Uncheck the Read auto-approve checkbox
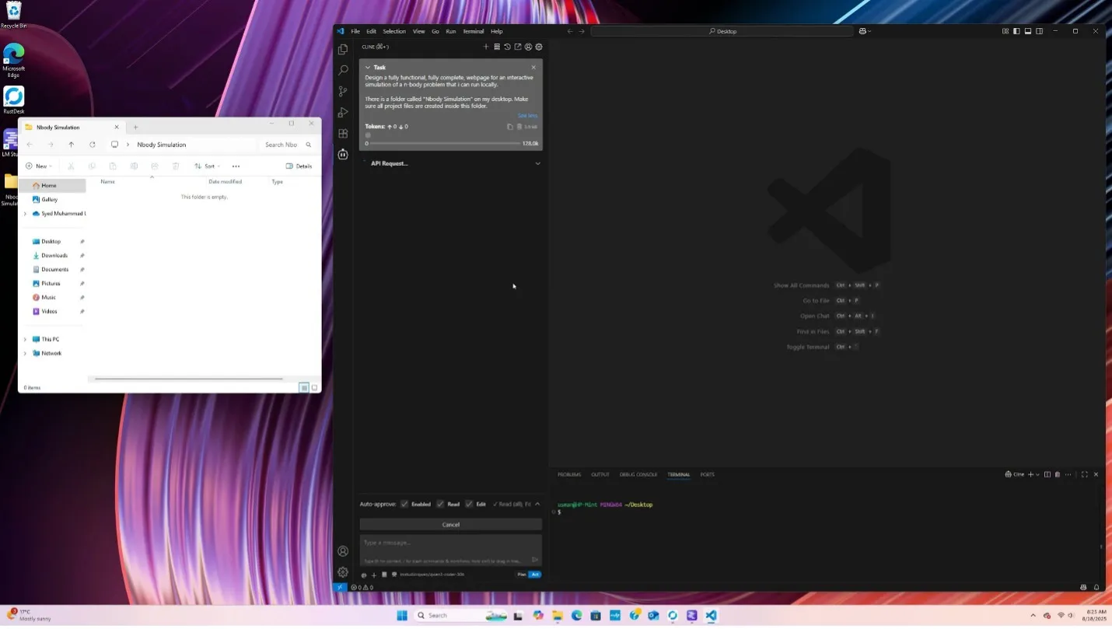The height and width of the screenshot is (629, 1112). pos(440,504)
